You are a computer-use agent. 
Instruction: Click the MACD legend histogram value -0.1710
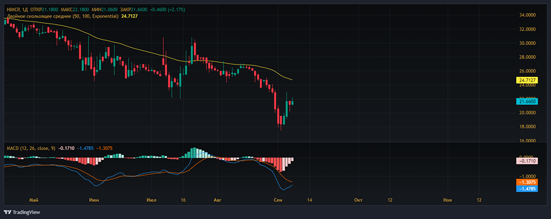(x=66, y=148)
